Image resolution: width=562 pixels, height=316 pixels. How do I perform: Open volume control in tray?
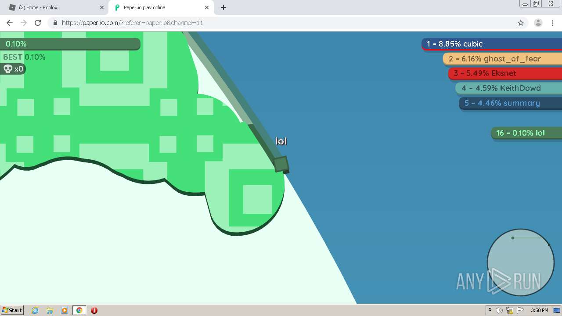pyautogui.click(x=500, y=310)
